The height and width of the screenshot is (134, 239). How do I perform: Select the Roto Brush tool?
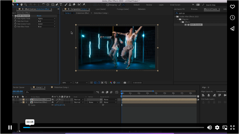pyautogui.click(x=79, y=5)
